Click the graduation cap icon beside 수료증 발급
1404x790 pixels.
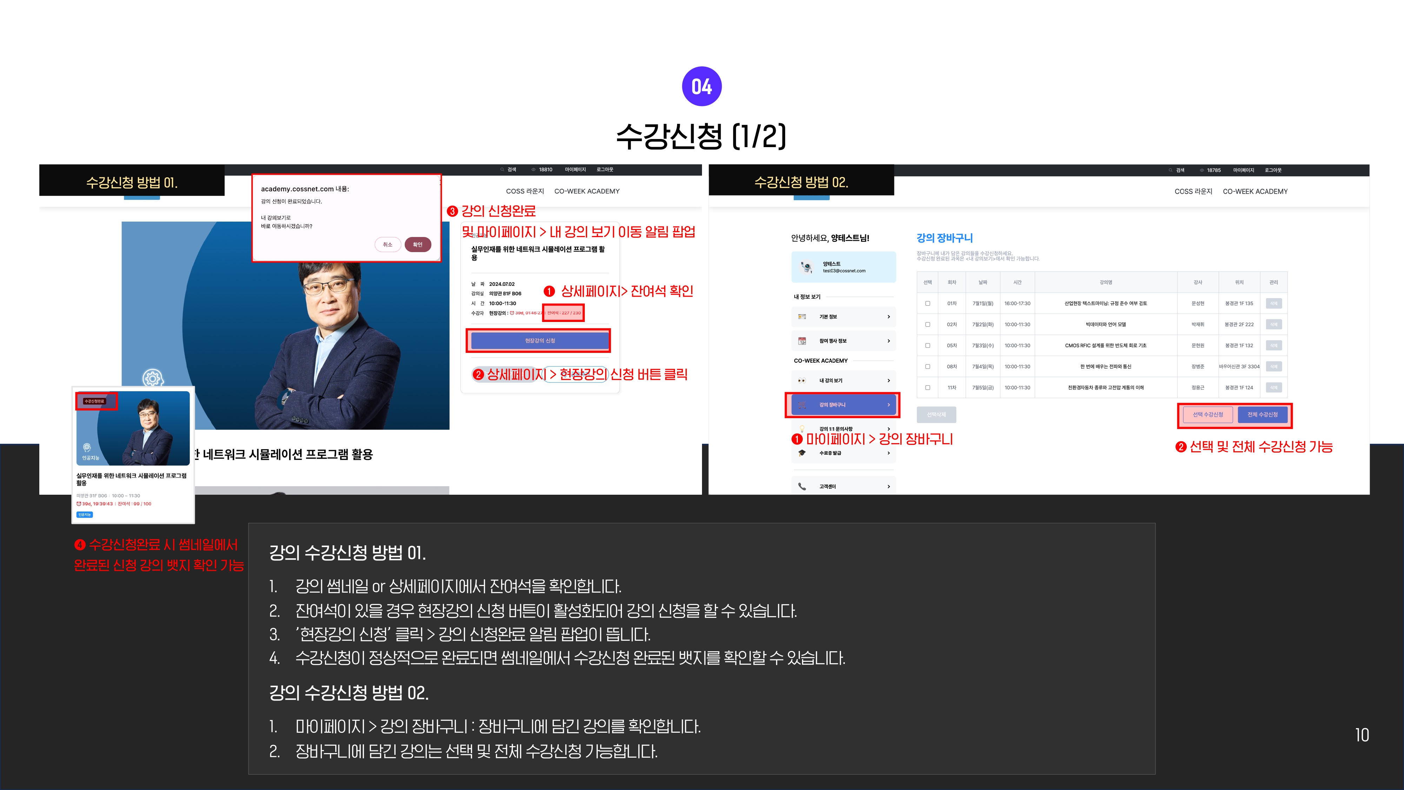(802, 453)
